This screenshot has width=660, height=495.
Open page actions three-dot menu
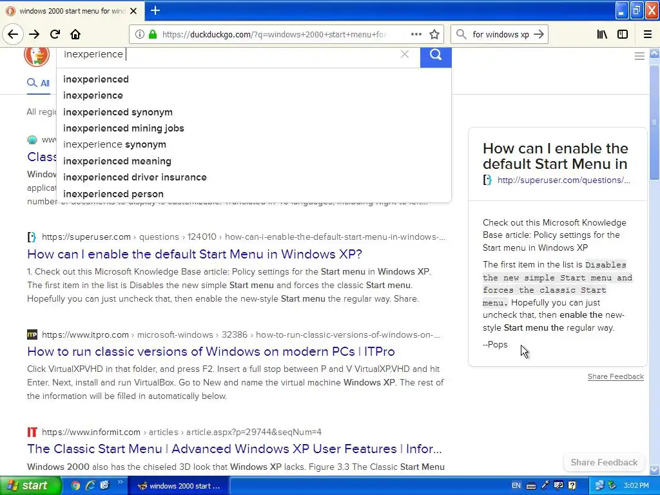point(416,34)
